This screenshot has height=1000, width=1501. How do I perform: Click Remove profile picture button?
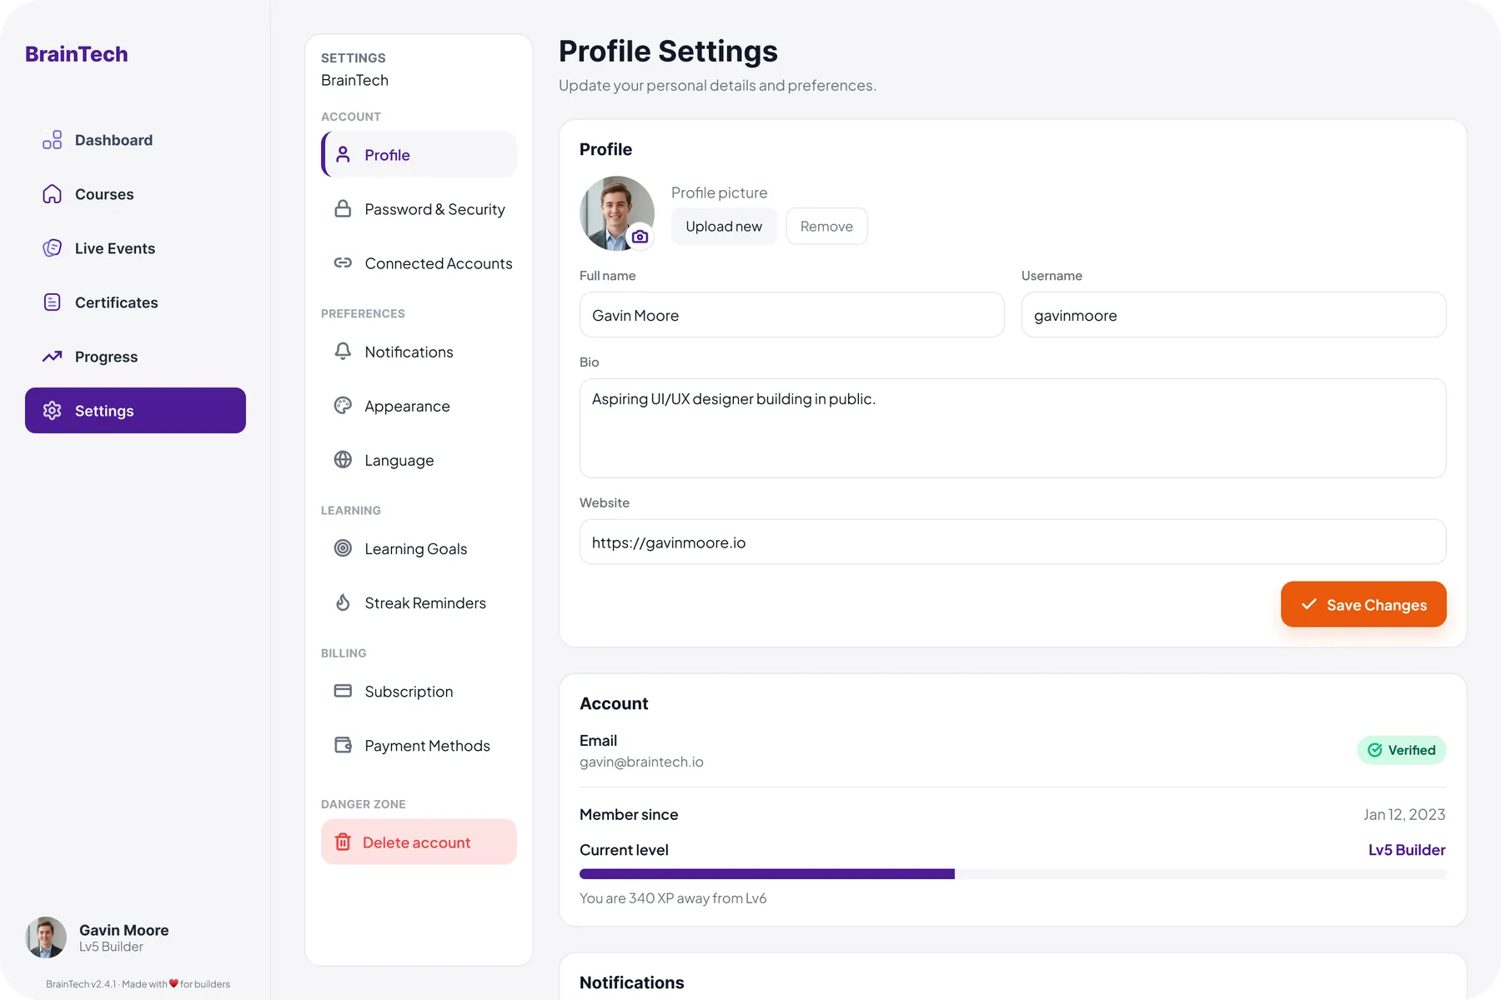826,227
